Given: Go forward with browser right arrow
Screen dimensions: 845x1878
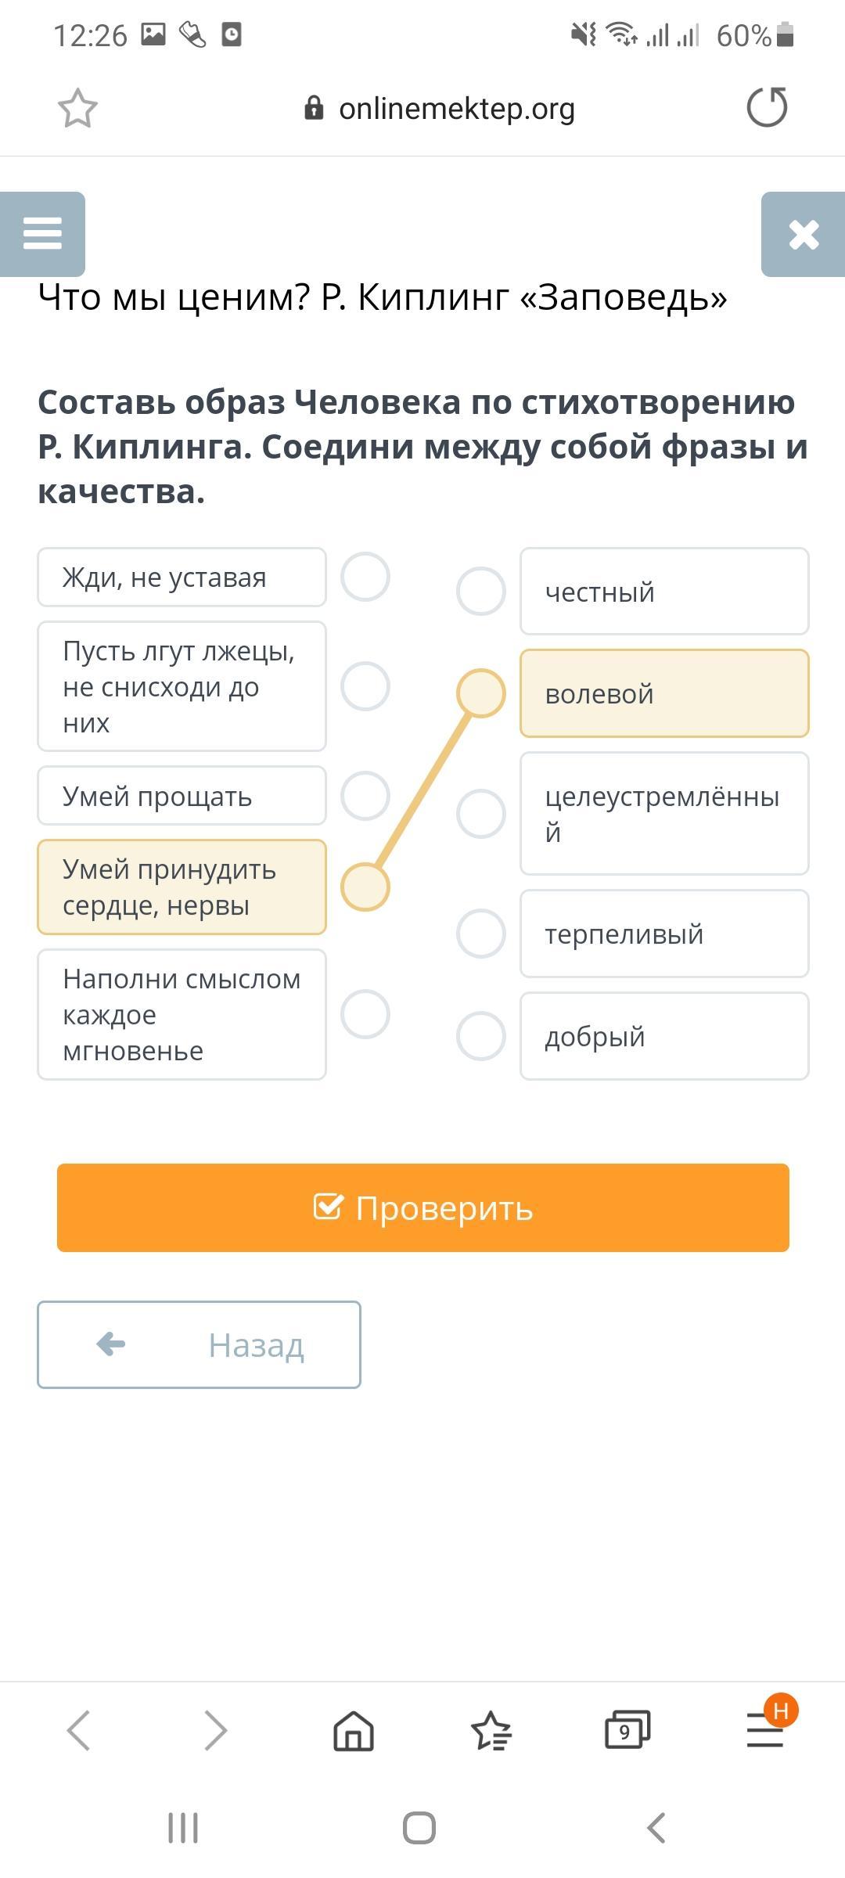Looking at the screenshot, I should [215, 1730].
